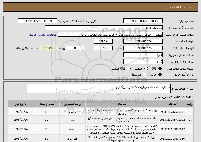This screenshot has width=201, height=142.
Task: Click the موزاییک ماشینی item name
Action: pyautogui.click(x=122, y=139)
